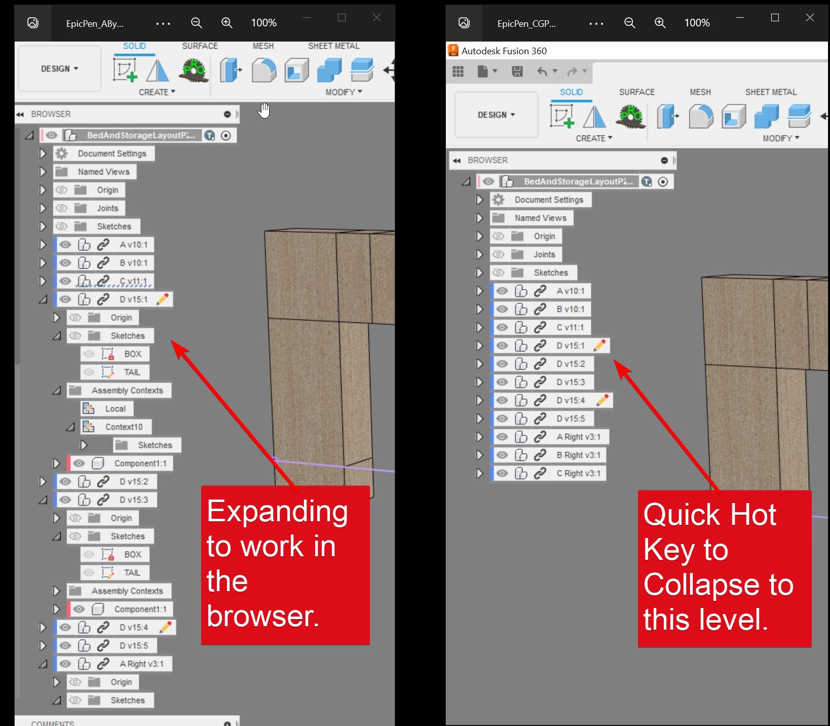Click the Save icon in Fusion 360
This screenshot has width=830, height=726.
(517, 71)
